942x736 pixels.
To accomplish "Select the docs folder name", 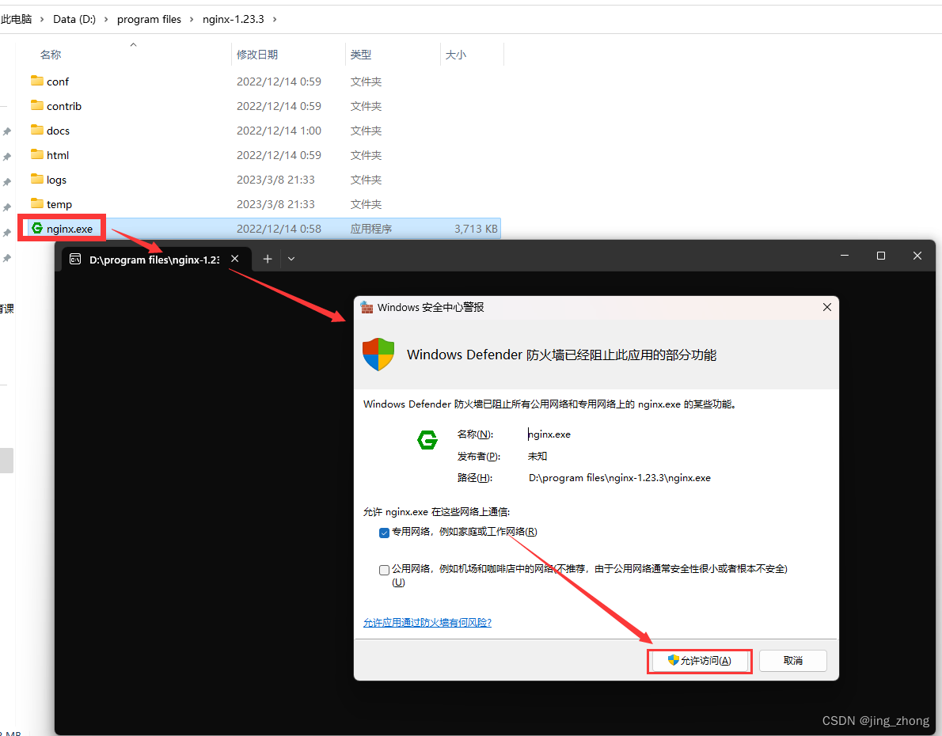I will (58, 131).
